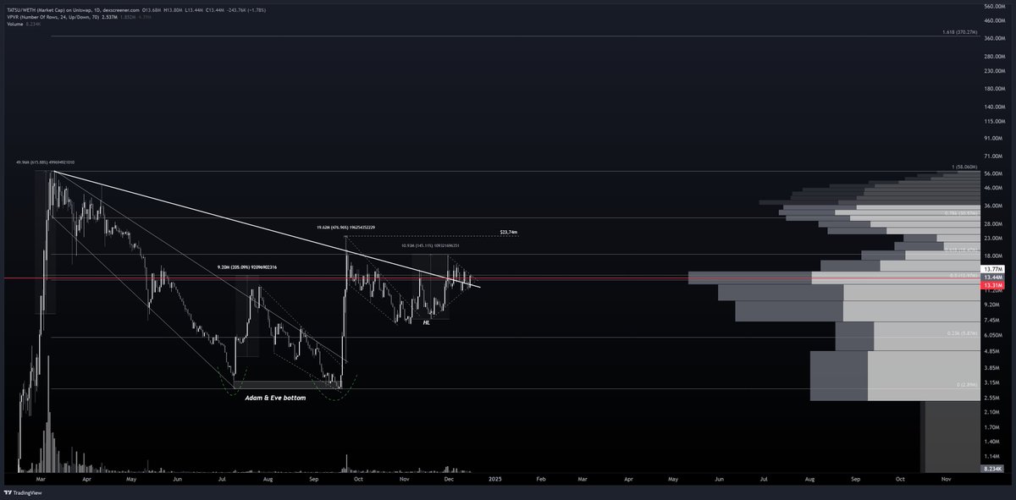Click the white 13.77M price tag
Viewport: 1016px width, 500px height.
pos(991,269)
